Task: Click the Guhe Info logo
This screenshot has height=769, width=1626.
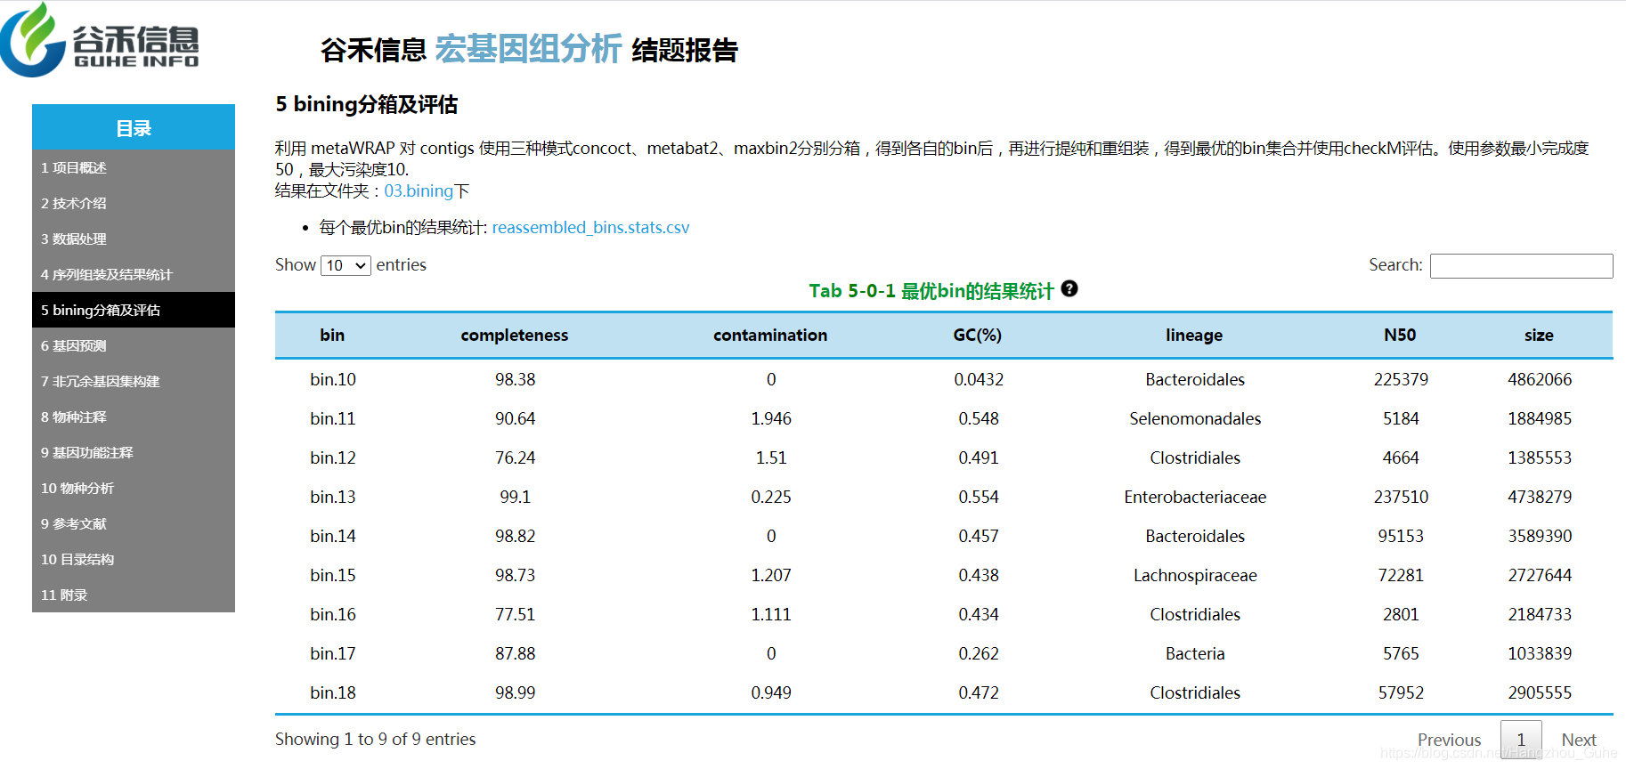Action: pos(100,40)
